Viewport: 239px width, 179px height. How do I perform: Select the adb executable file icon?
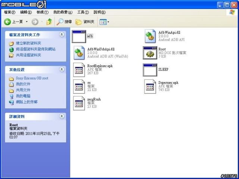click(x=79, y=37)
